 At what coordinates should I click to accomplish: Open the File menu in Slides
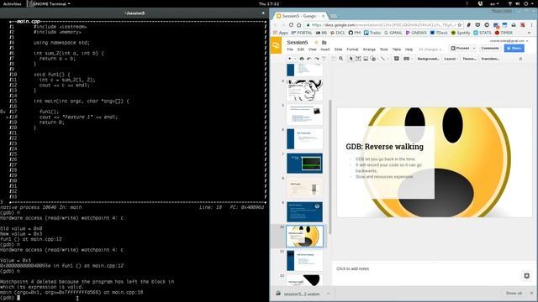tap(290, 49)
